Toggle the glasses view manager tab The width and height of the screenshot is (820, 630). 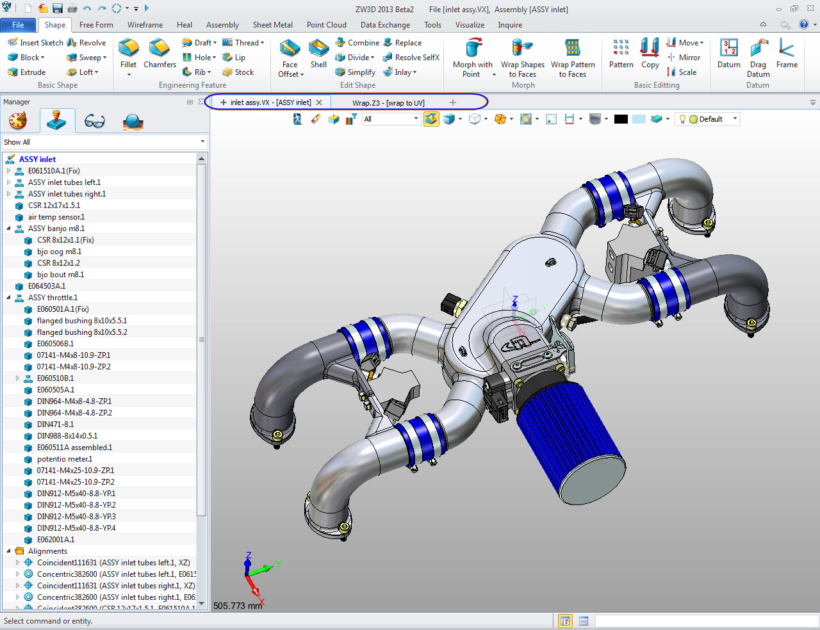[94, 121]
